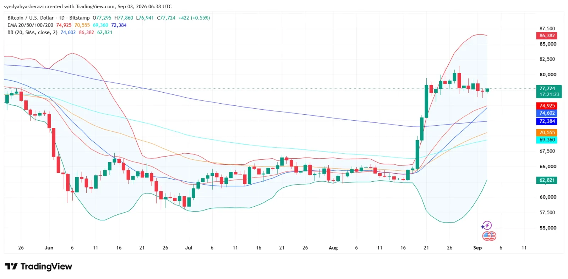Click the blue 74,602 BB basis label
The image size is (568, 279).
point(546,113)
